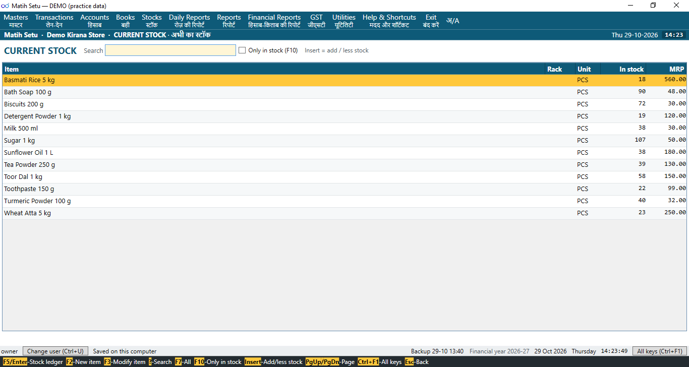This screenshot has height=367, width=689.
Task: Click the Exit menu item
Action: (x=431, y=21)
